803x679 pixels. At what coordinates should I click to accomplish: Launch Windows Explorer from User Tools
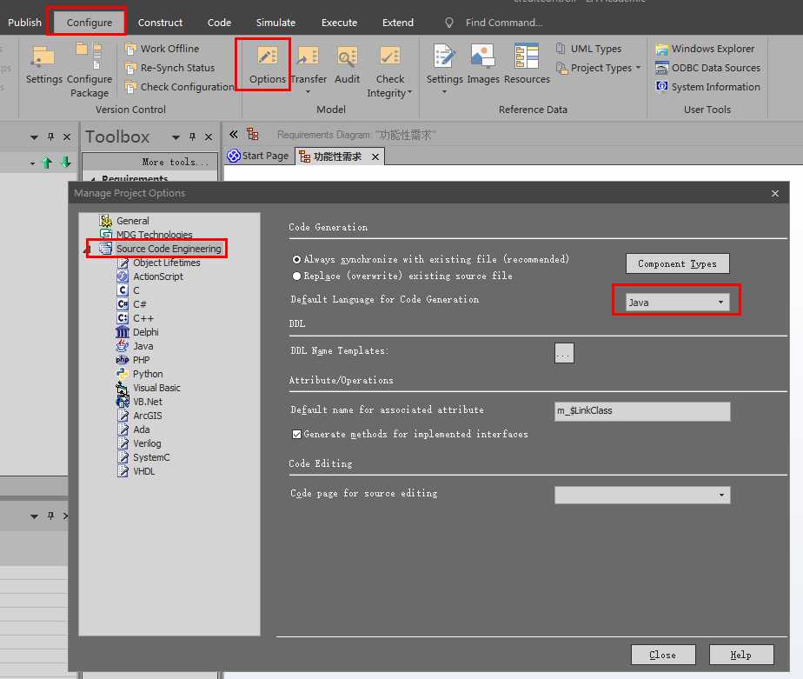pyautogui.click(x=705, y=49)
